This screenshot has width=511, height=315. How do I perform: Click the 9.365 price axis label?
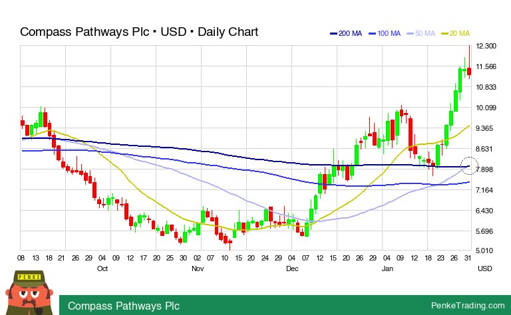click(x=486, y=128)
